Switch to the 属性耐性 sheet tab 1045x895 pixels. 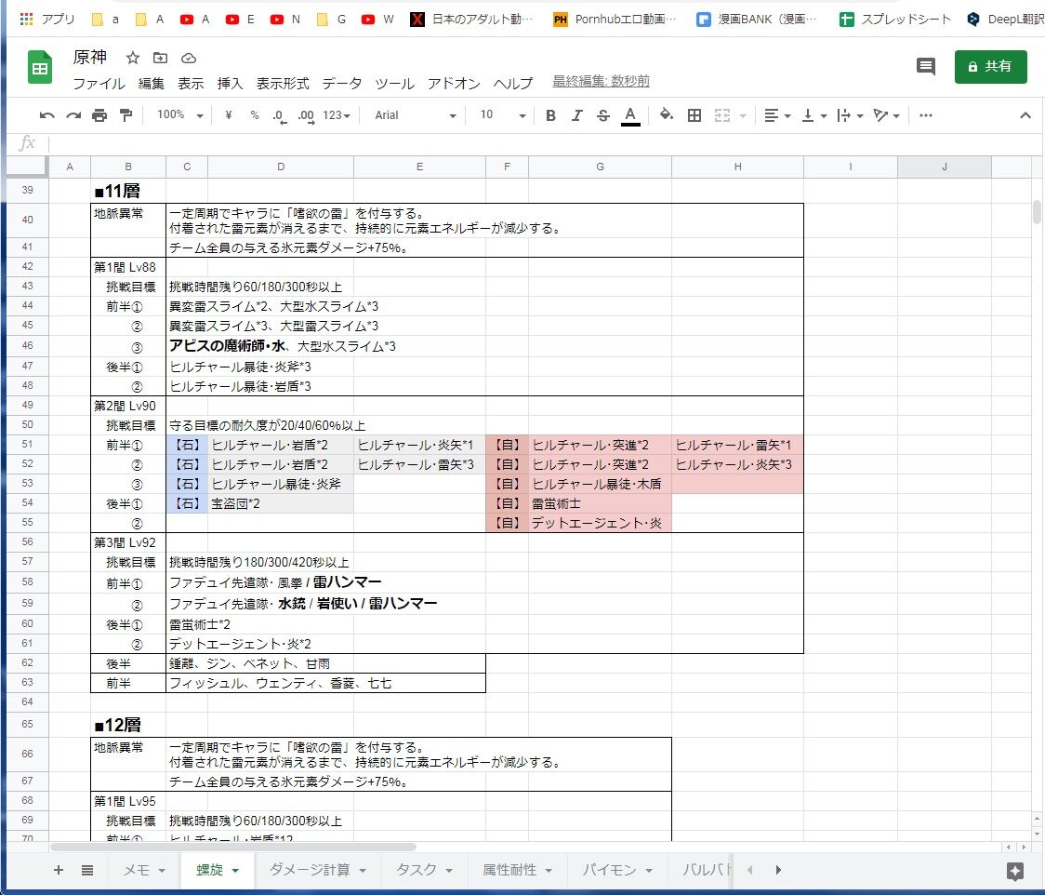[x=509, y=870]
